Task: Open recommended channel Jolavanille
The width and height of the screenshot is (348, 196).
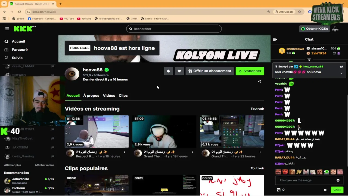Action: coord(29,181)
